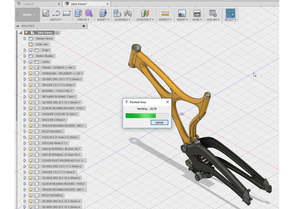Open the MODEL workspace dropdown
Screen dimensions: 294x209
(x=28, y=15)
